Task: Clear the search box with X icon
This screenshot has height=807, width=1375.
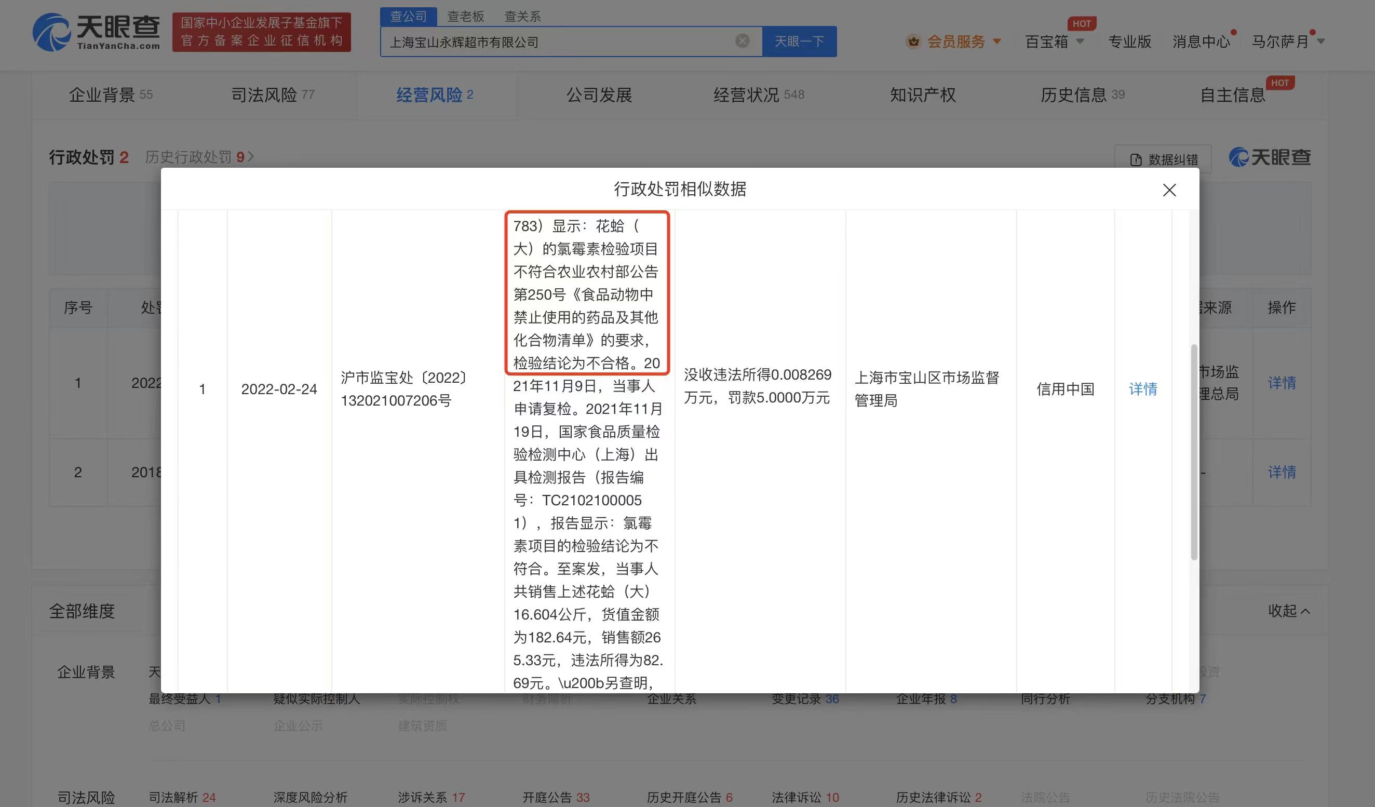Action: (x=742, y=41)
